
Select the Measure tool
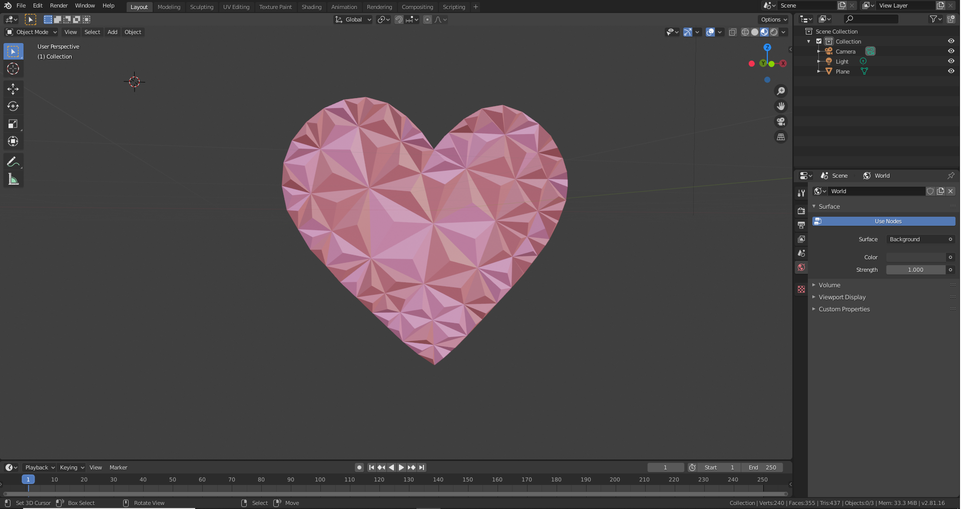point(13,178)
